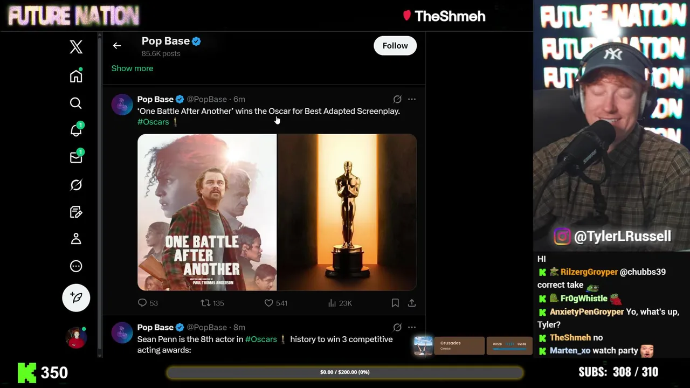Open the One Battle After Another poster image

pos(207,212)
